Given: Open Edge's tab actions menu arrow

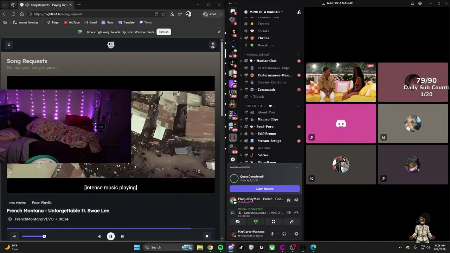Looking at the screenshot, I should (x=5, y=5).
